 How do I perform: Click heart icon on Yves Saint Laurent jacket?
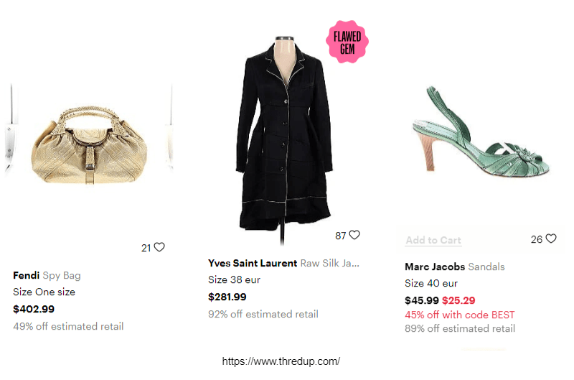click(354, 235)
